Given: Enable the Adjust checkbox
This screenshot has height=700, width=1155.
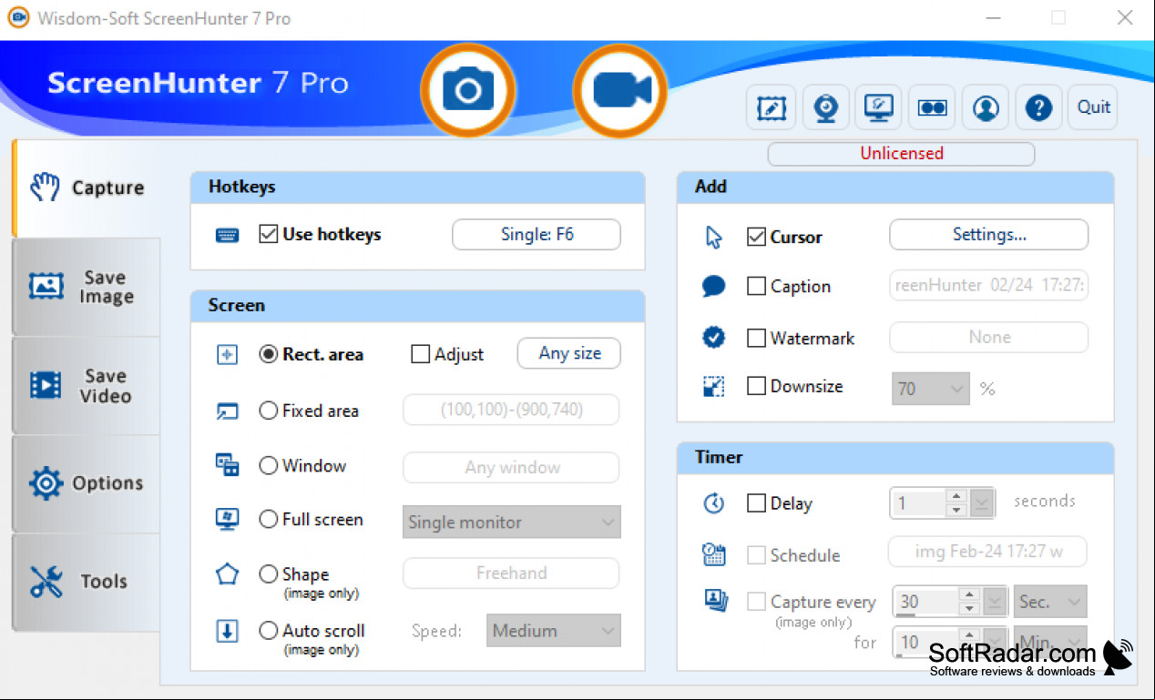Looking at the screenshot, I should tap(421, 354).
